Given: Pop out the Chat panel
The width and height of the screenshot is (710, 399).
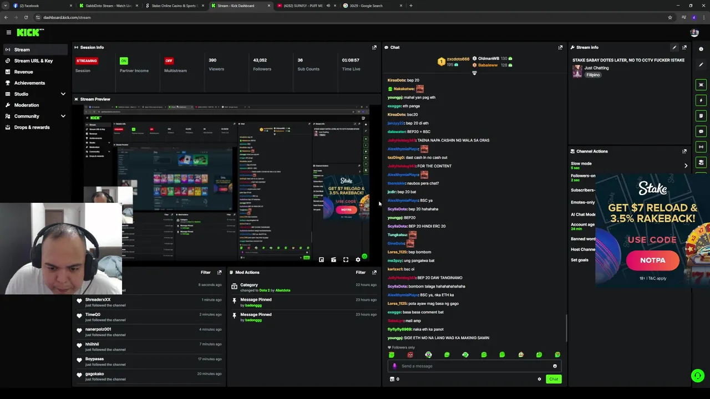Looking at the screenshot, I should click(x=560, y=48).
